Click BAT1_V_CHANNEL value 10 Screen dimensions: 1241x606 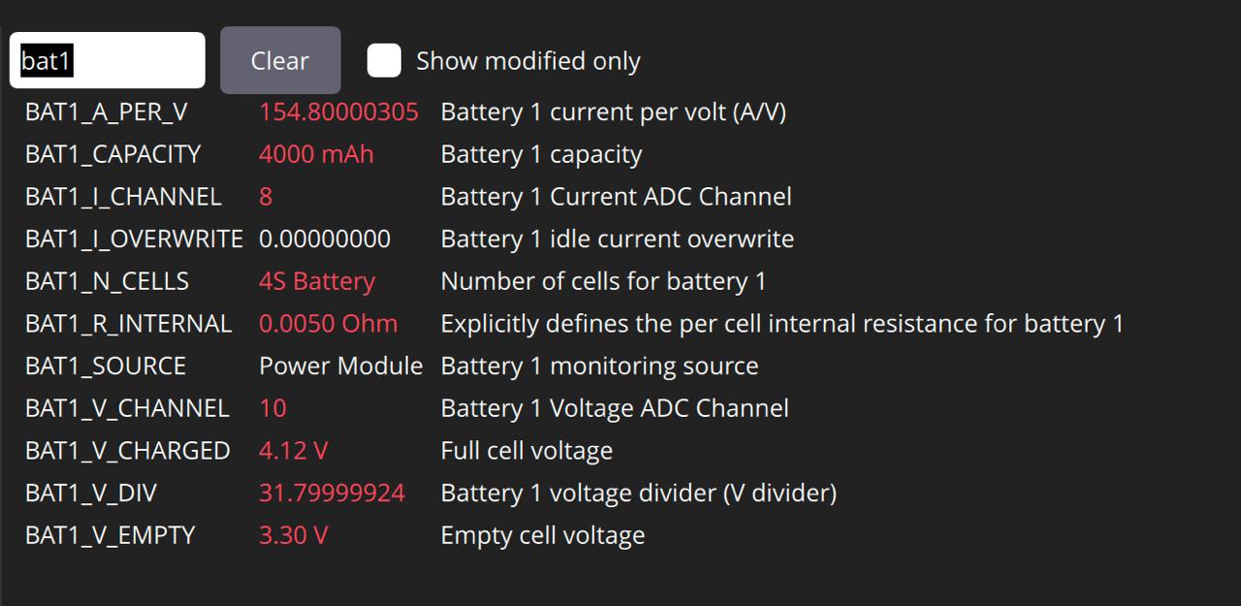click(272, 409)
